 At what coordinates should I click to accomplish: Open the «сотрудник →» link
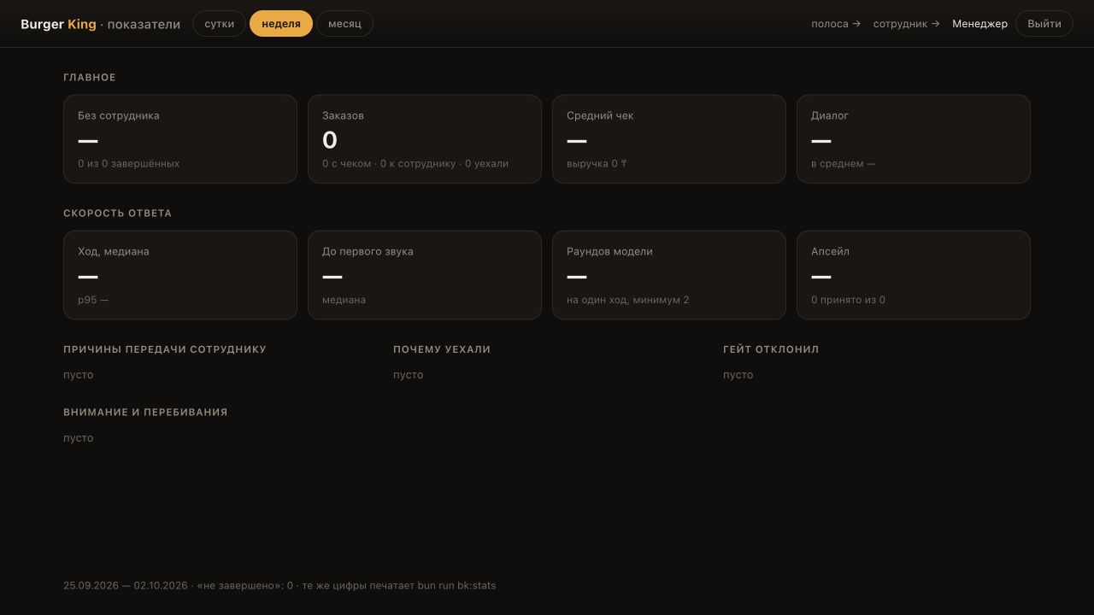906,24
